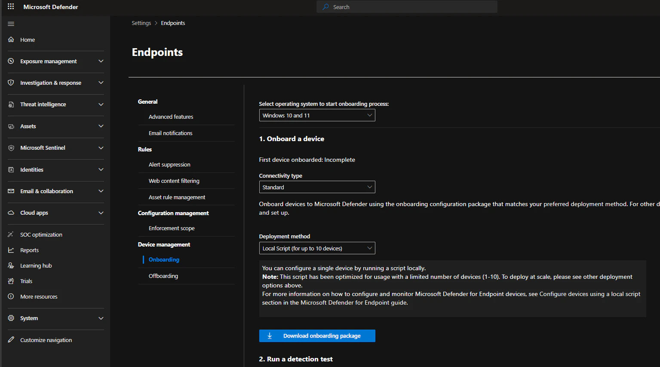Open the operating system dropdown
Image resolution: width=660 pixels, height=367 pixels.
tap(317, 115)
